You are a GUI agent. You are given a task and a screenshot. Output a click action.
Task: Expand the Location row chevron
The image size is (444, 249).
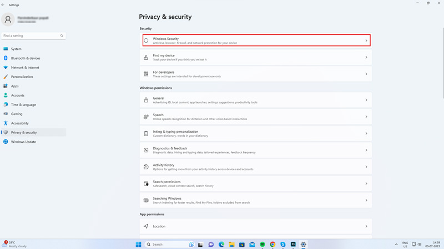pyautogui.click(x=366, y=226)
